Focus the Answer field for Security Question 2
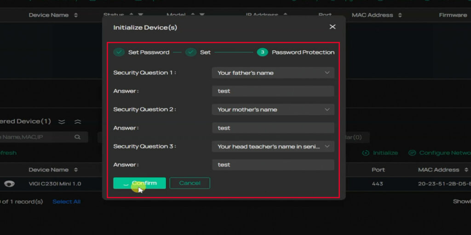 (x=273, y=128)
